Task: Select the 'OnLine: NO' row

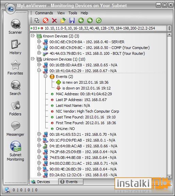Action: pyautogui.click(x=65, y=129)
